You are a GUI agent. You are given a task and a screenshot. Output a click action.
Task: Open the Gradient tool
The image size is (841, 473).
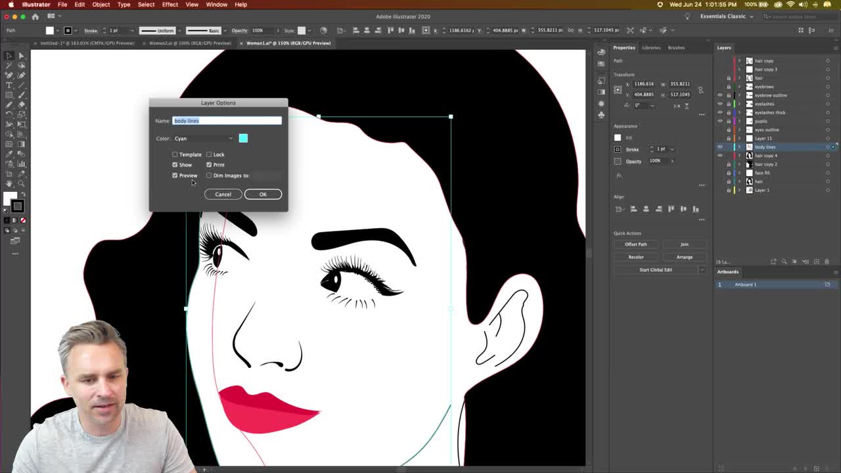(x=20, y=143)
